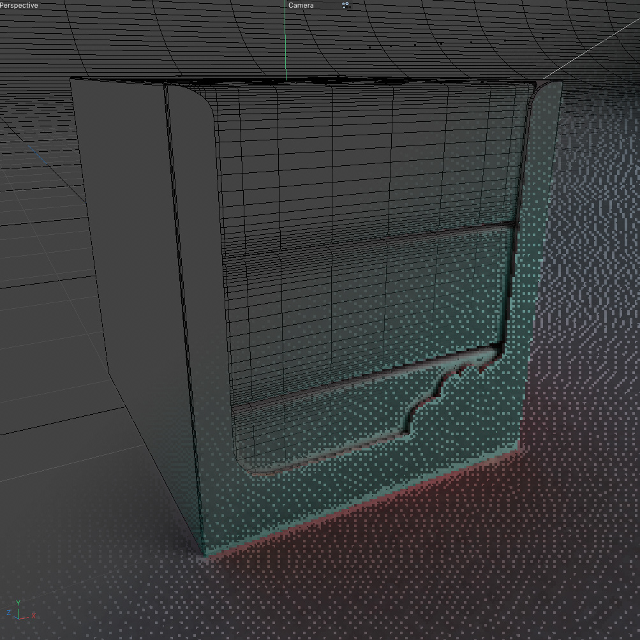640x640 pixels.
Task: Click the Perspective viewport label
Action: point(19,5)
